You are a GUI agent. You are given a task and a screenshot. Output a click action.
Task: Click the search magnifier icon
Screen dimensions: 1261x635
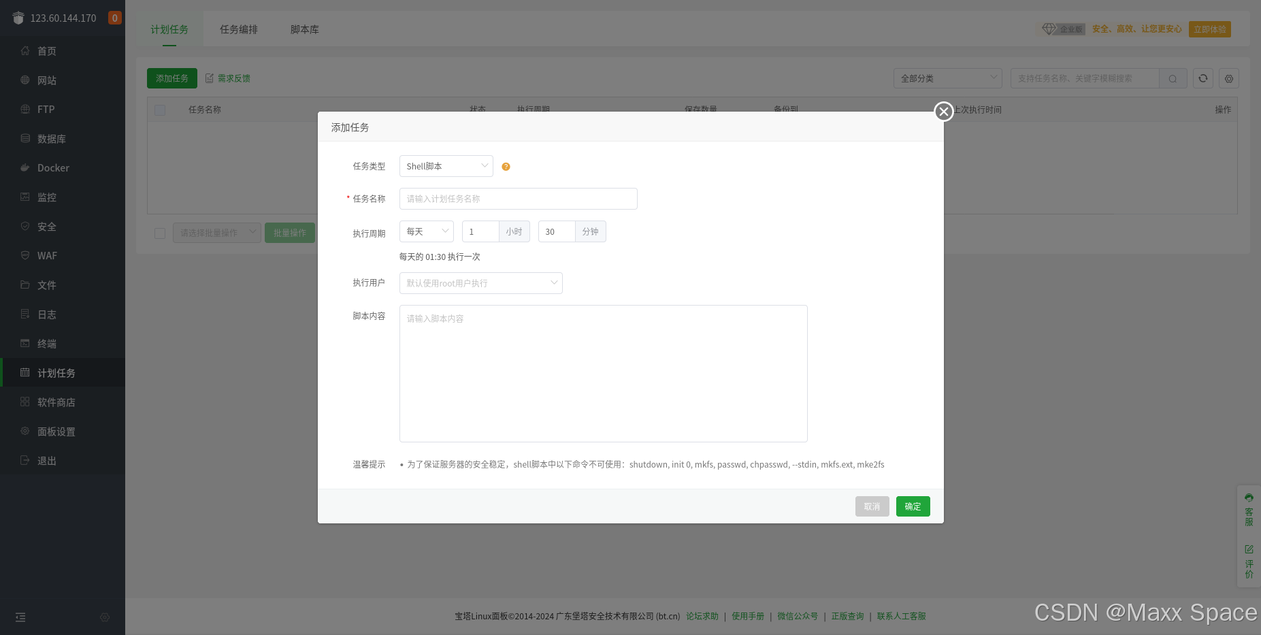[x=1173, y=78]
